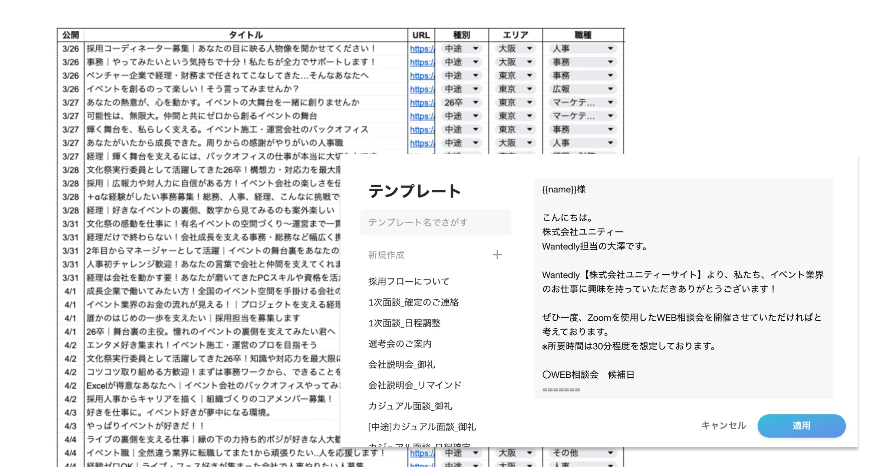Open the URL link in the first row
Viewport: 890px width, 467px height.
tap(422, 49)
